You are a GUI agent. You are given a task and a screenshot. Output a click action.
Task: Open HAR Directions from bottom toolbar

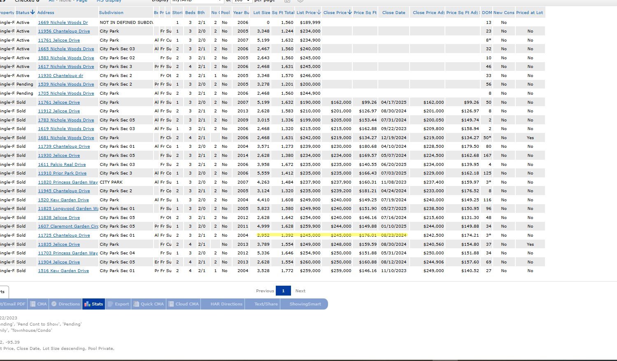click(226, 304)
